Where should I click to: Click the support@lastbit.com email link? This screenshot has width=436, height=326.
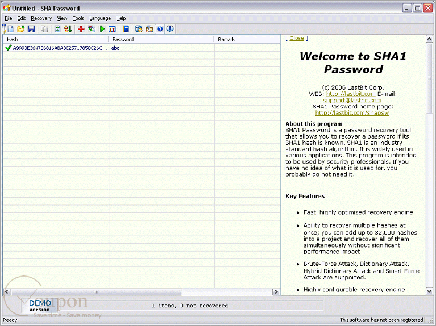click(x=352, y=100)
